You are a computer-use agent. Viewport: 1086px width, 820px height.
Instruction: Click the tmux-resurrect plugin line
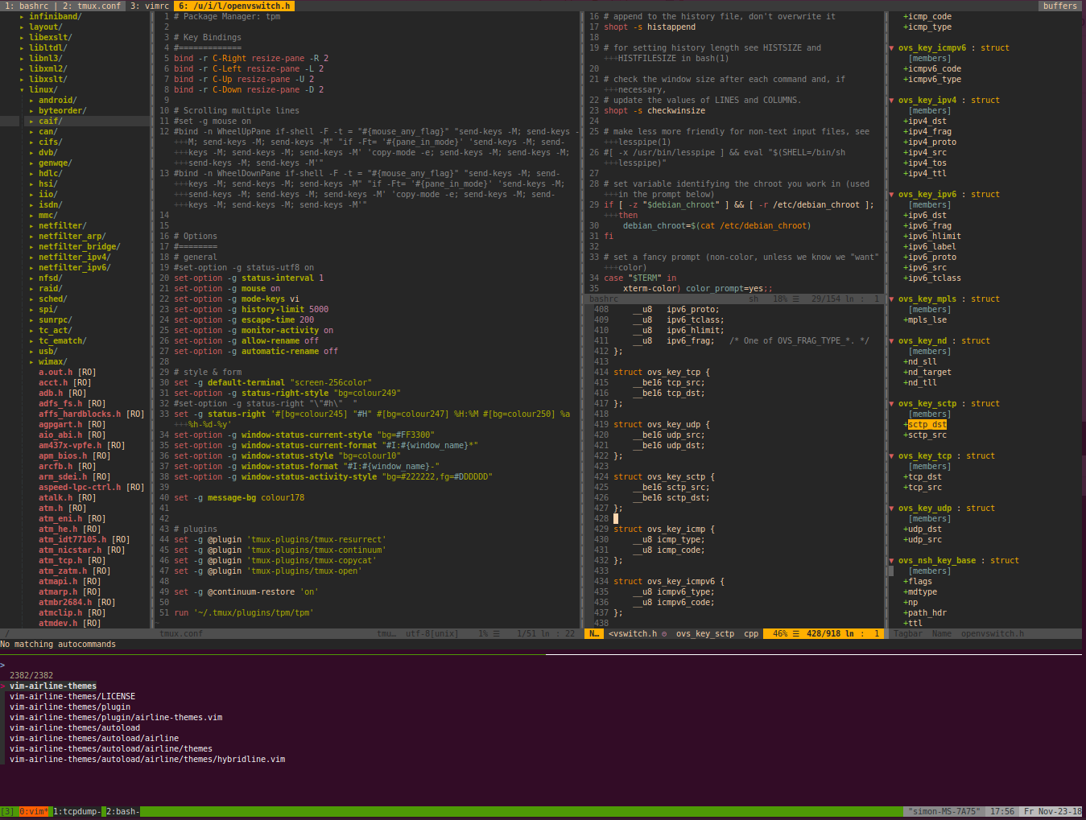click(280, 539)
